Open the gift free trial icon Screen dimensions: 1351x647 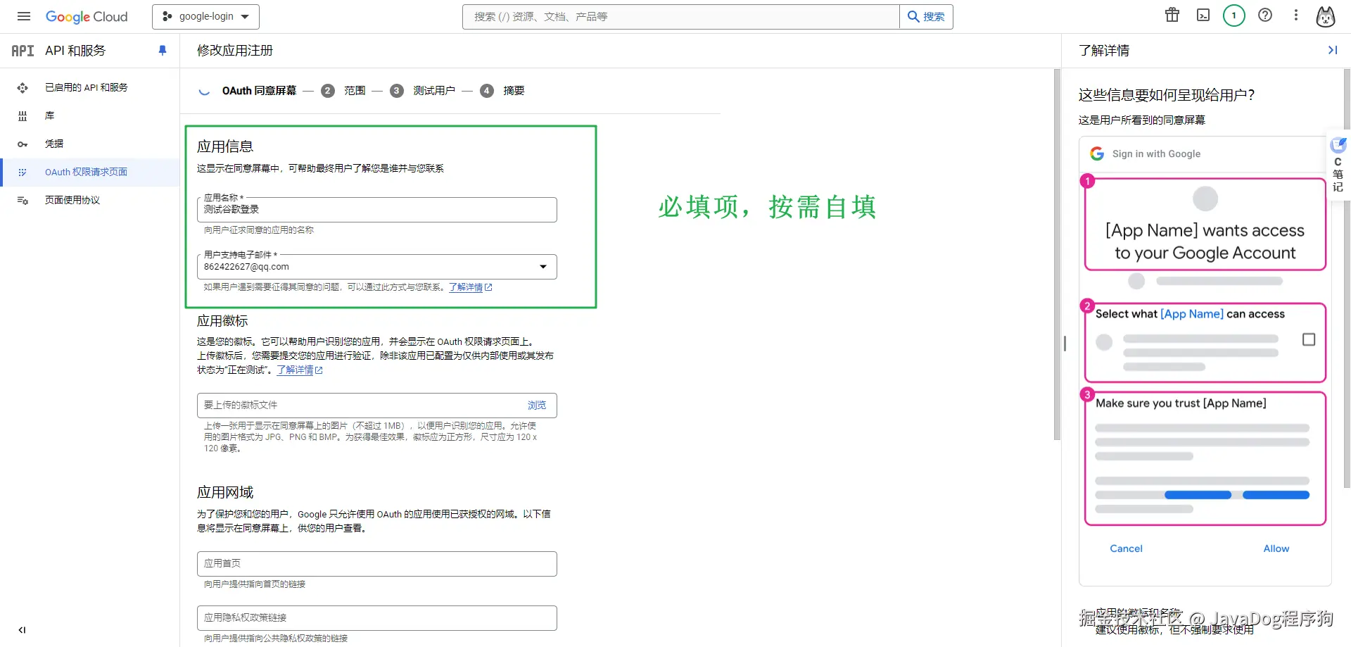pos(1172,15)
